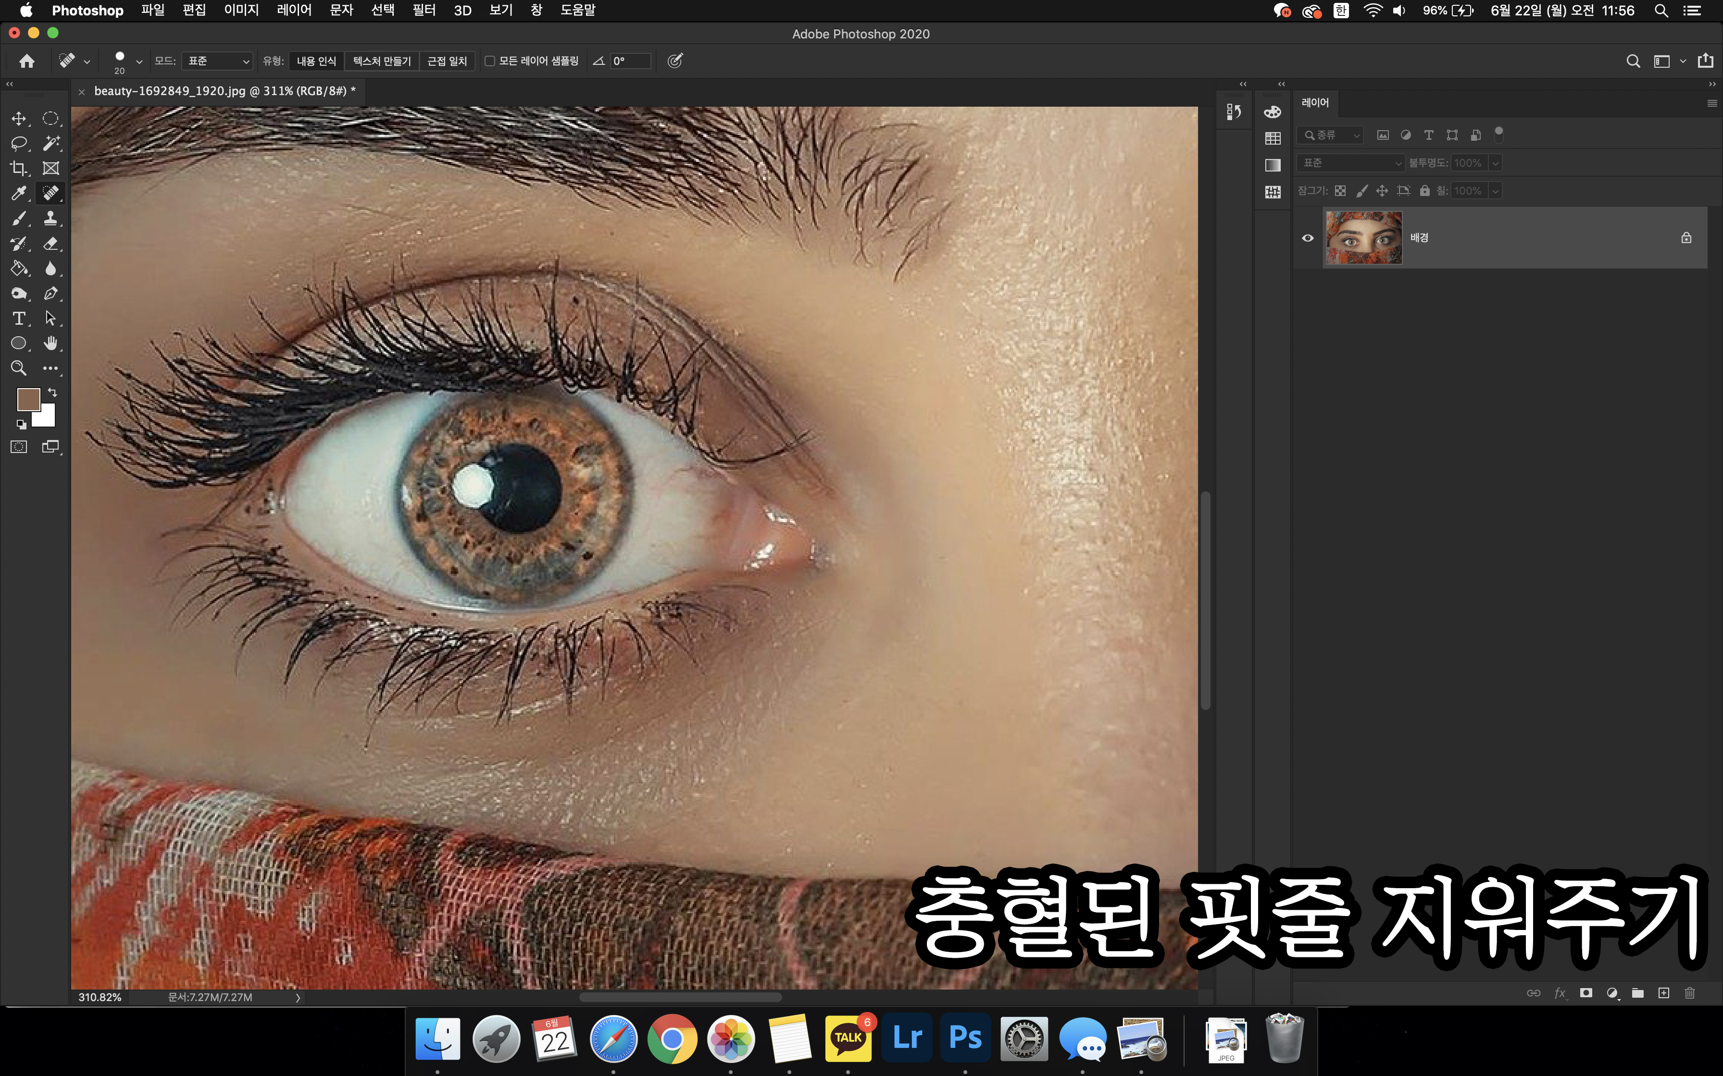The image size is (1723, 1076).
Task: Click the brown foreground color swatch
Action: tap(28, 399)
